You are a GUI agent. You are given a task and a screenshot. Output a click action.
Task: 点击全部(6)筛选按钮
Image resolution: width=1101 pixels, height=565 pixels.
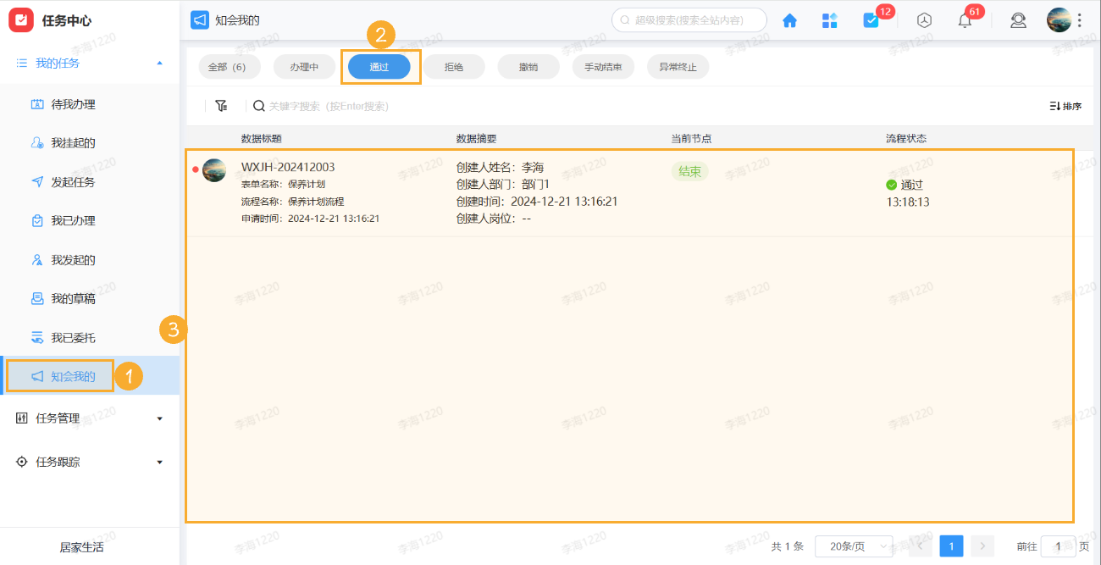coord(229,65)
